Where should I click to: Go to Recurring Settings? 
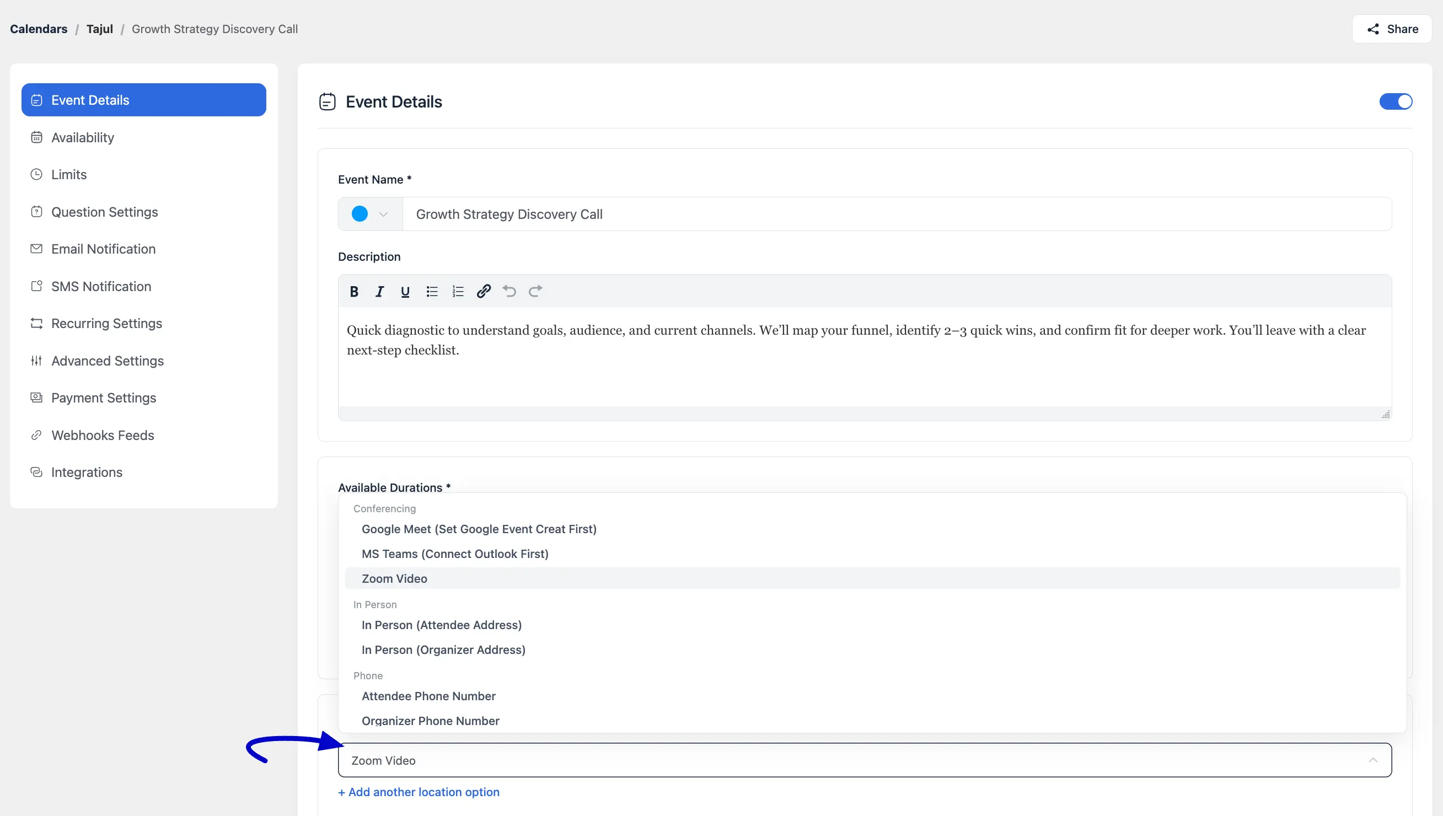[x=143, y=324]
